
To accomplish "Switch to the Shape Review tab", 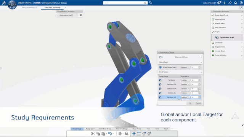I will [x=137, y=129].
